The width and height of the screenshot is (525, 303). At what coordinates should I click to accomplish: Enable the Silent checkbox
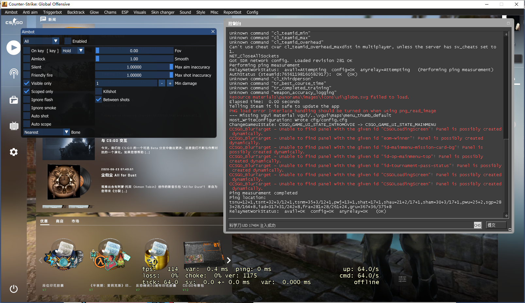tap(27, 67)
